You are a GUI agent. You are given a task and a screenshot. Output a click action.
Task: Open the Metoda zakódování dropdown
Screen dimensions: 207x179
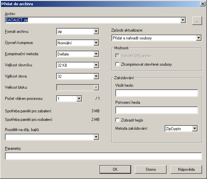(x=195, y=128)
